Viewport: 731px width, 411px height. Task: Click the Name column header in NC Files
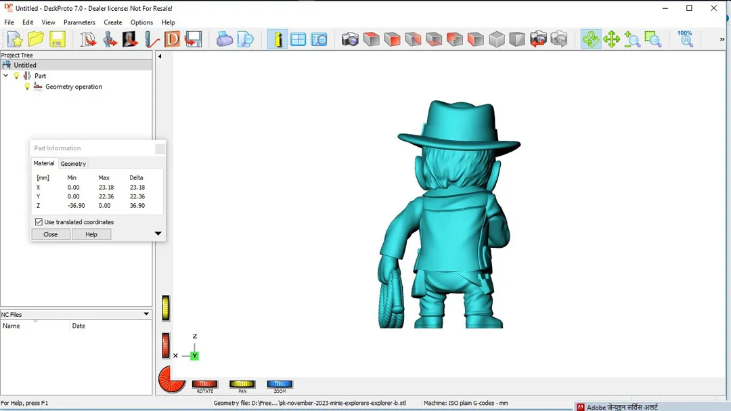click(35, 326)
